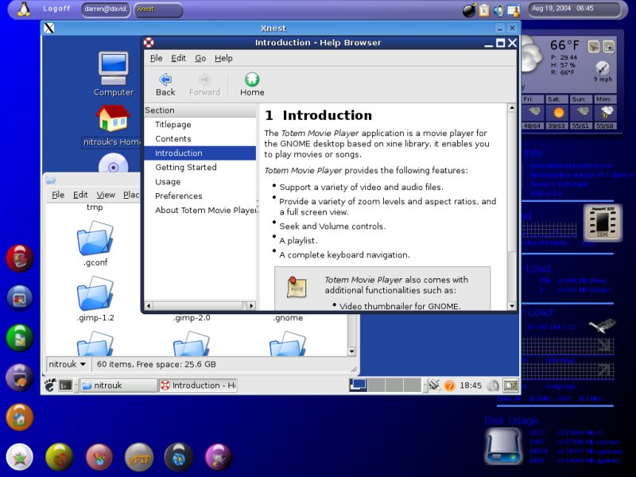Click the section list scroll right arrow
Image resolution: width=636 pixels, height=477 pixels.
pos(251,306)
